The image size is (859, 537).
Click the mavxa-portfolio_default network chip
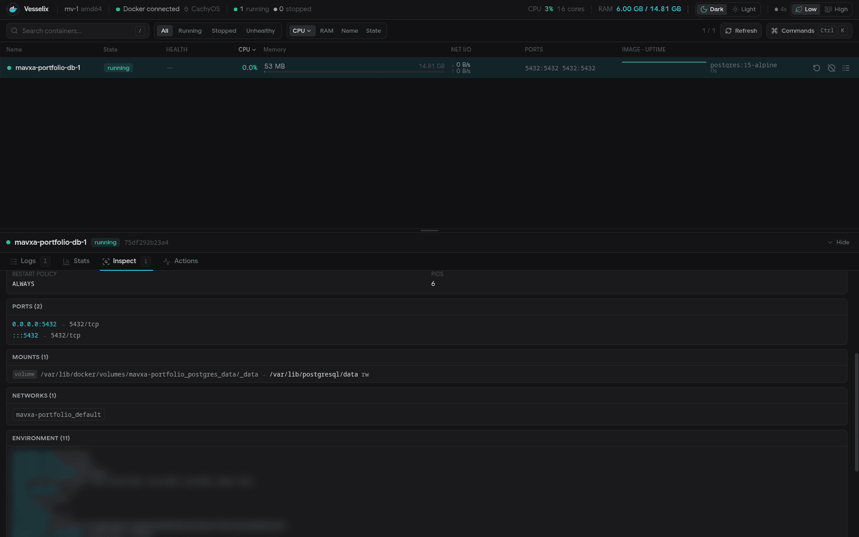point(59,415)
